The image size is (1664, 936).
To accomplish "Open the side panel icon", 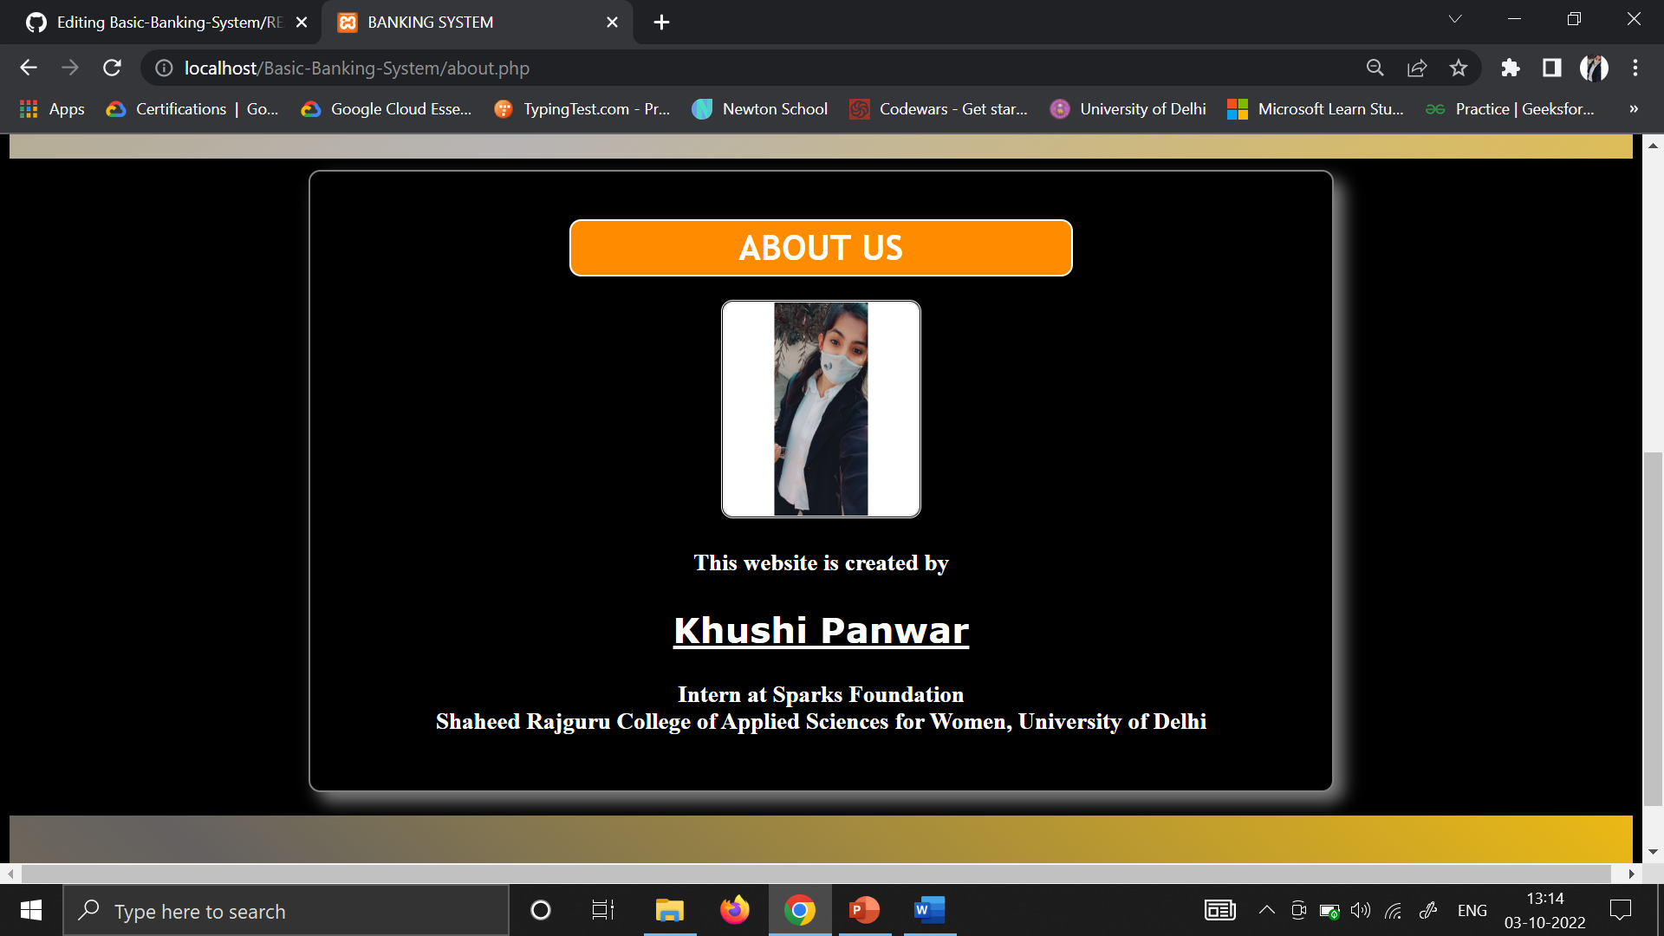I will coord(1551,68).
